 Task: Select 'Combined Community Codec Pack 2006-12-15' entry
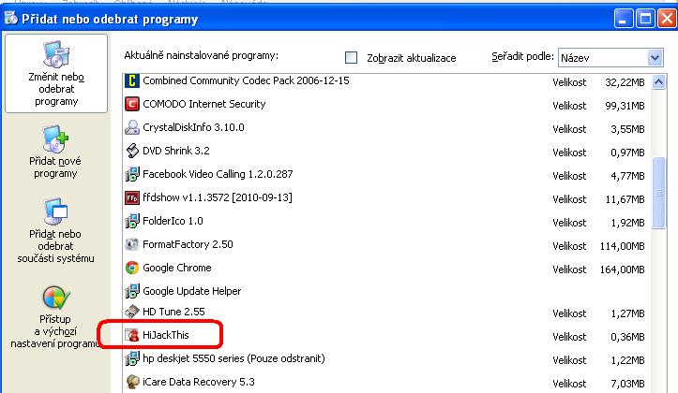click(x=246, y=80)
